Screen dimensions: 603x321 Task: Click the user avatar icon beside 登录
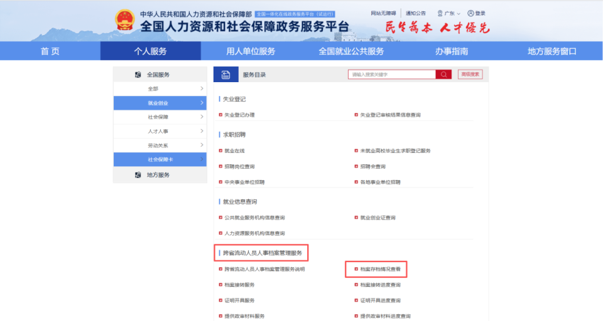(x=470, y=13)
